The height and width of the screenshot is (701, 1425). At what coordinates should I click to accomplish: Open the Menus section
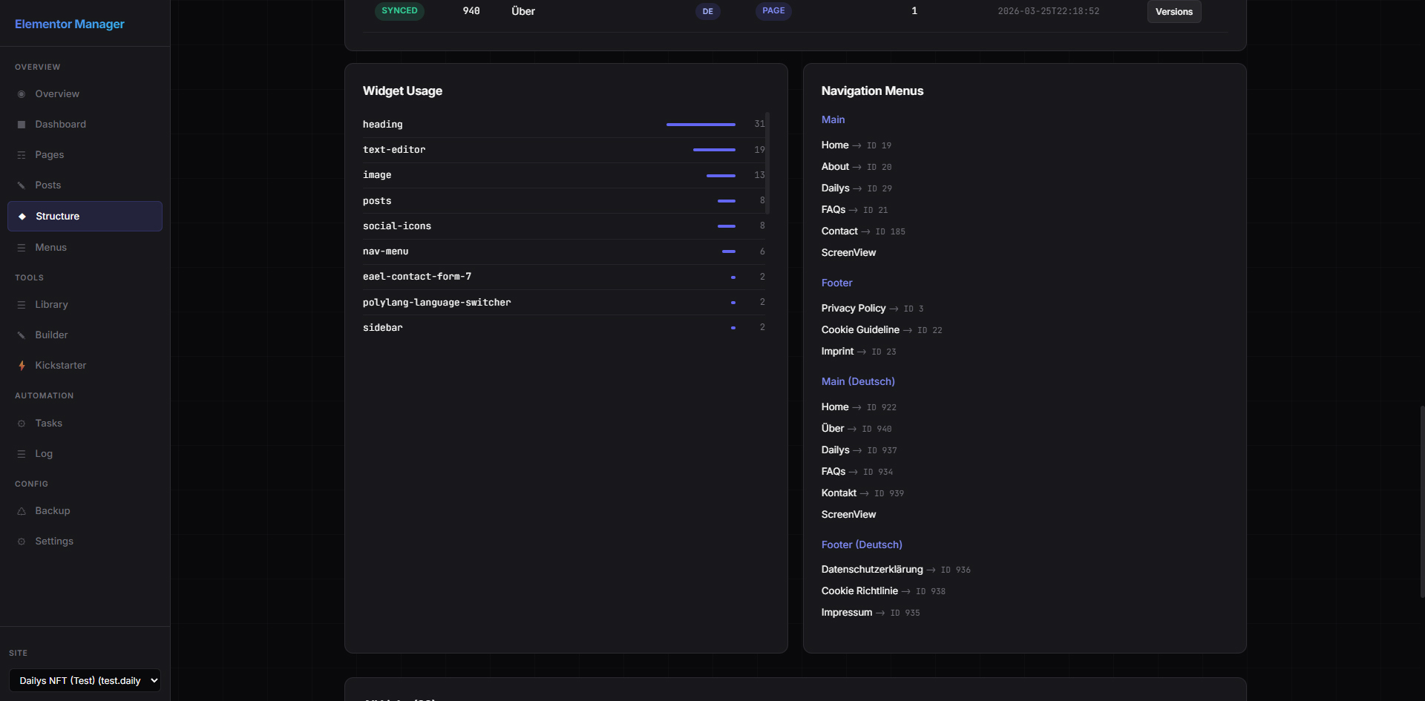point(50,248)
